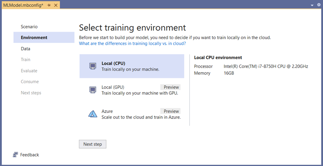This screenshot has height=166, width=323.
Task: Click the Feedback person icon
Action: [15, 155]
